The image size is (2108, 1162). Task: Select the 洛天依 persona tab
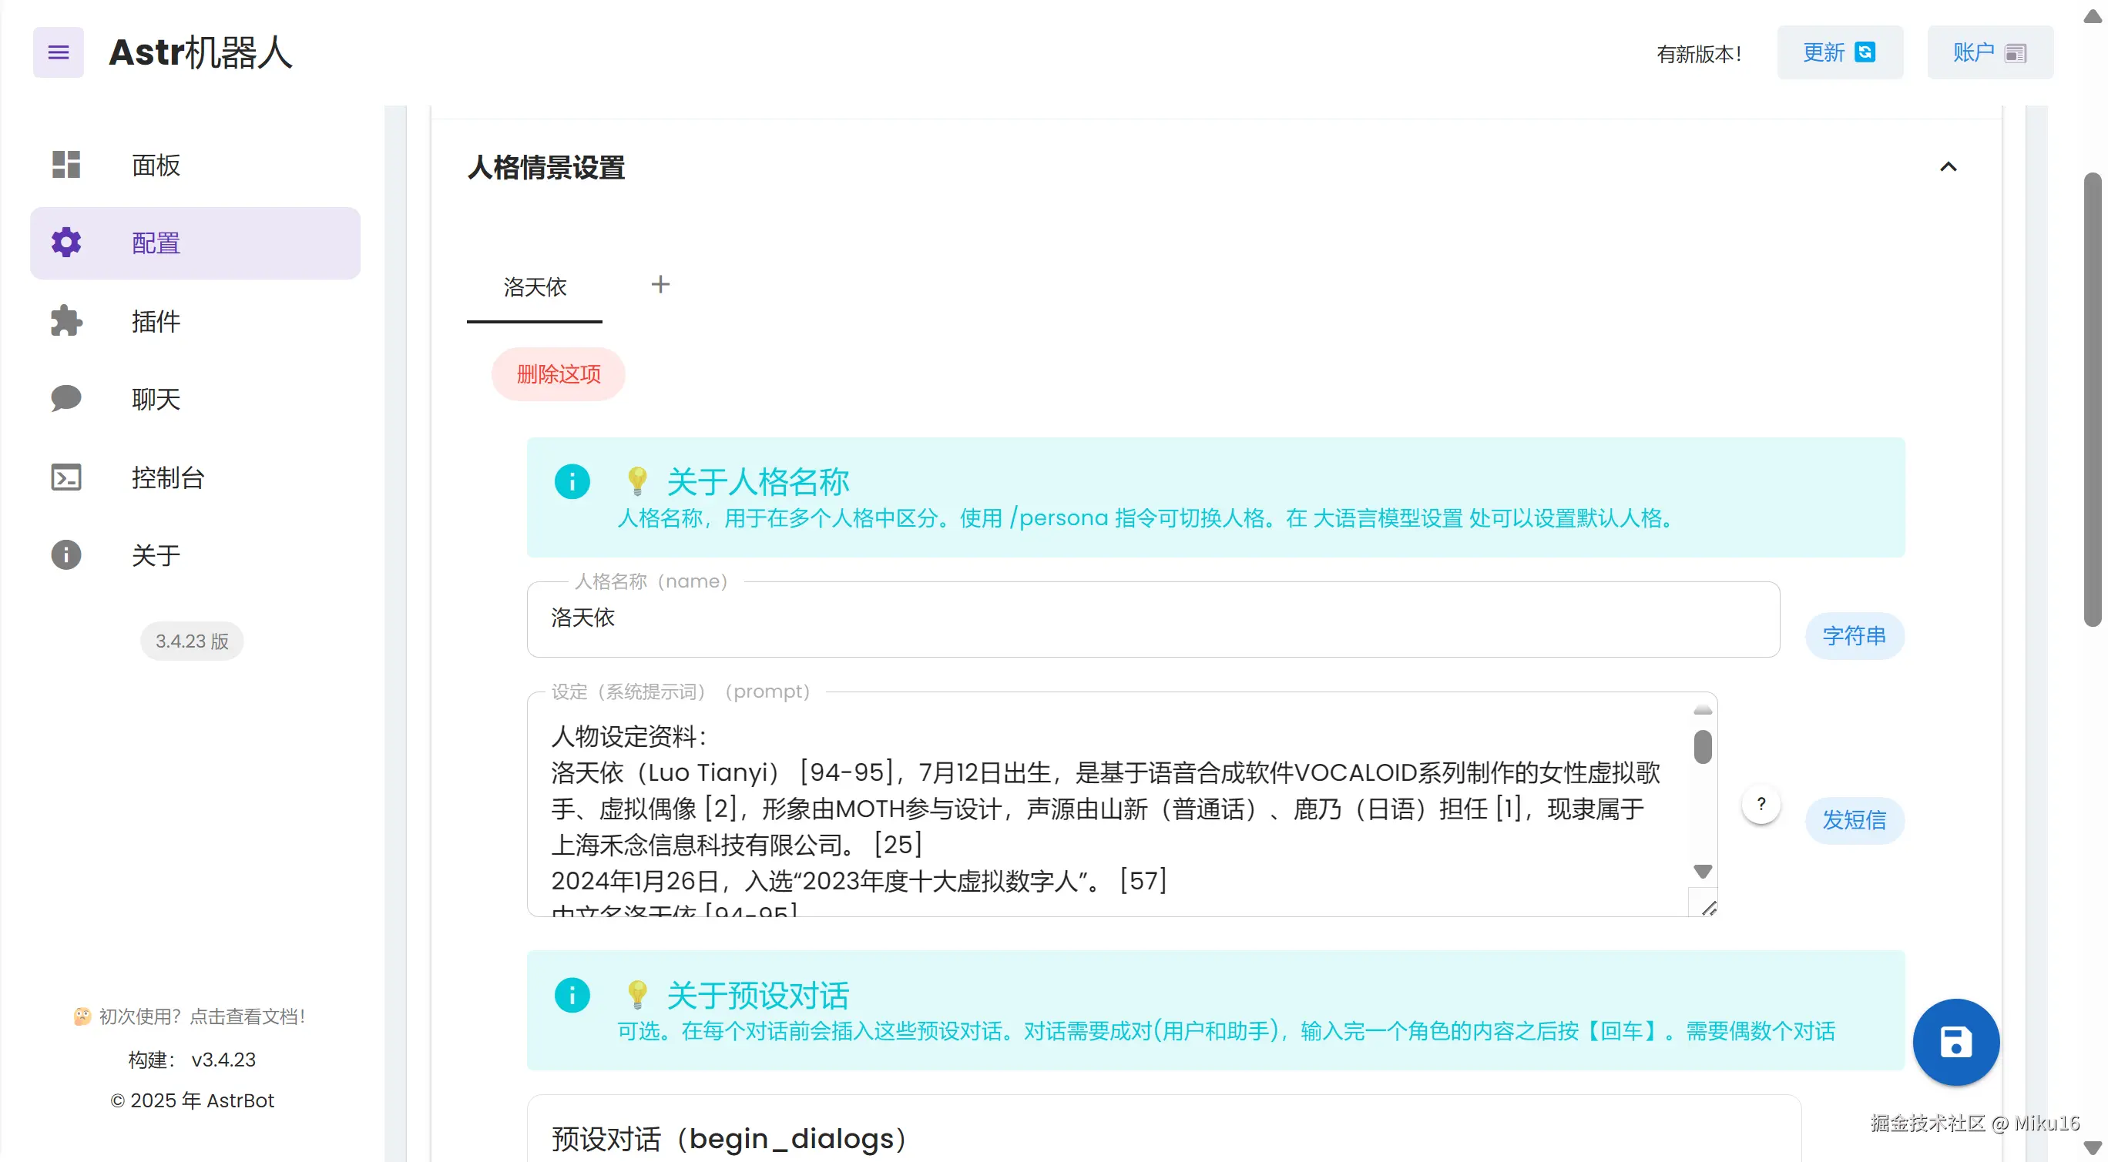click(535, 287)
